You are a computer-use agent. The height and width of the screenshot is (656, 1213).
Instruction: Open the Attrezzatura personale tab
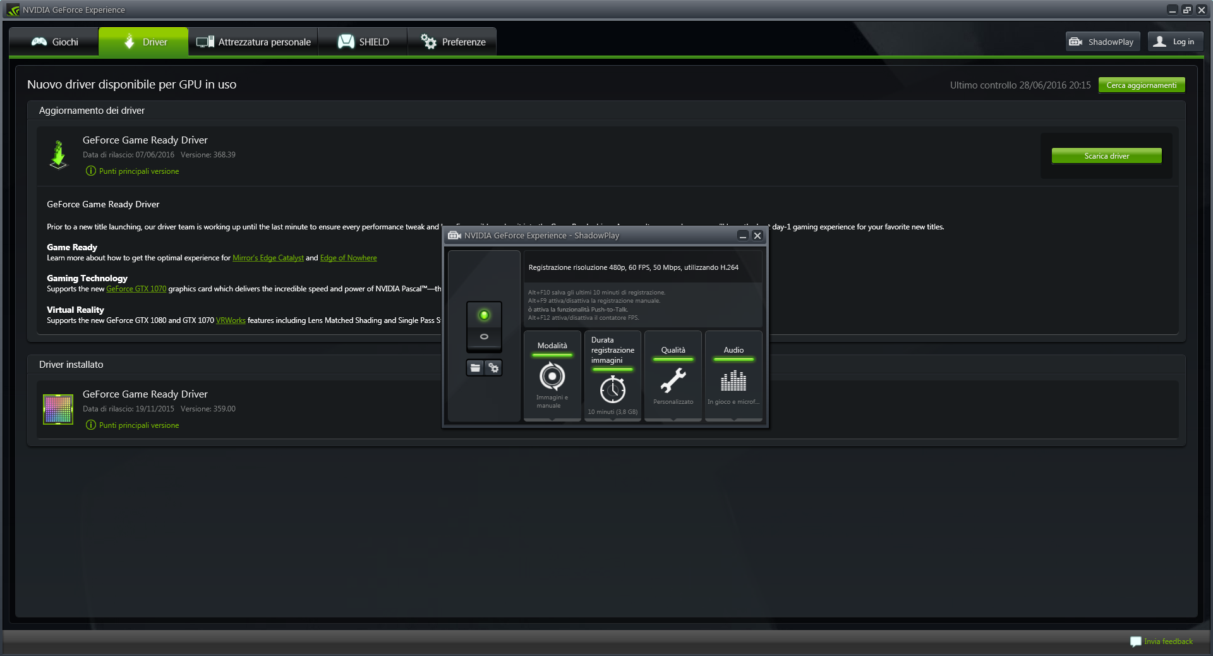pyautogui.click(x=253, y=42)
